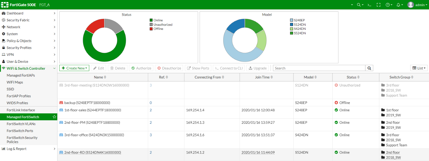Viewport: 429px width, 161px height.
Task: Sort by Join Time column arrows
Action: 272,77
